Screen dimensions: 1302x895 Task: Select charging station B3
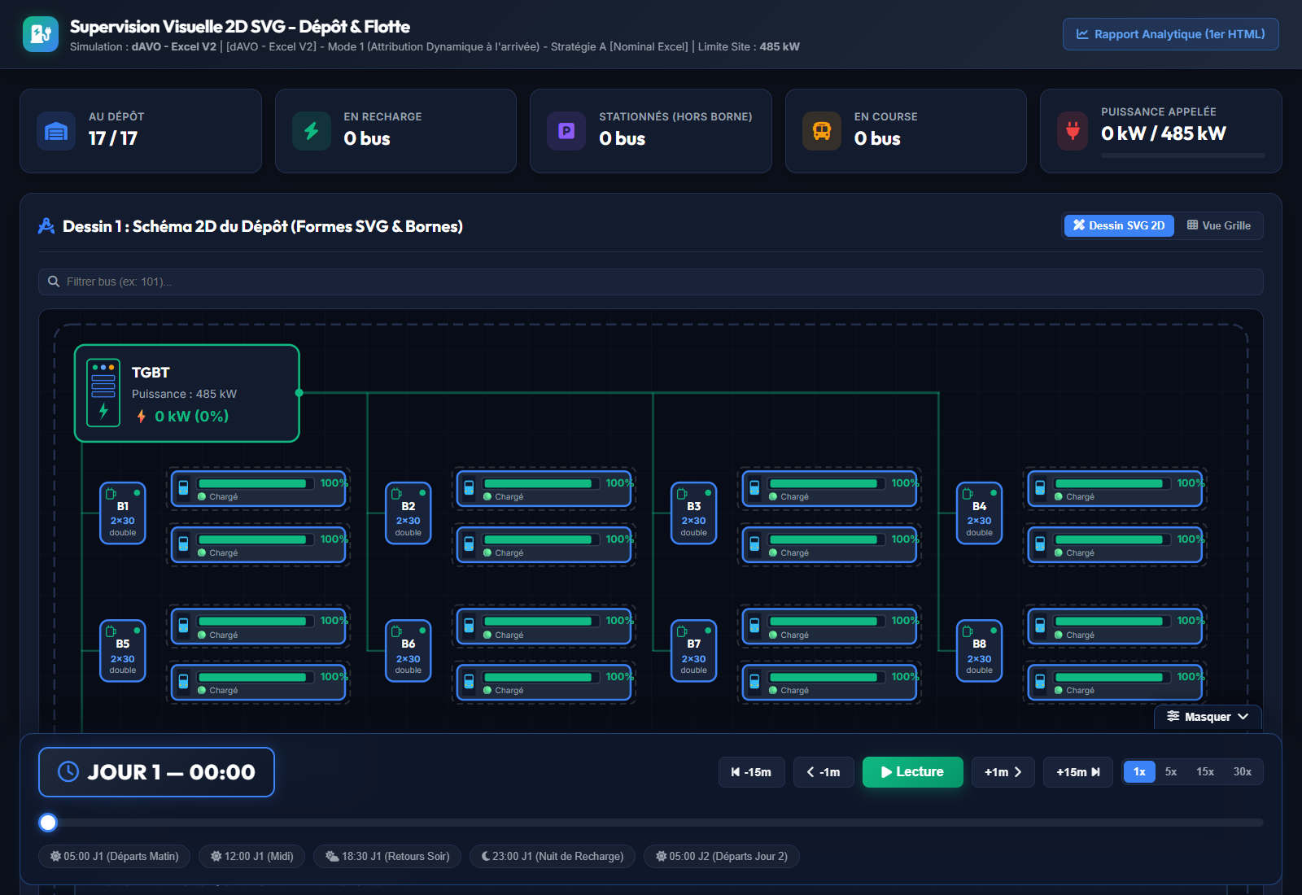694,513
